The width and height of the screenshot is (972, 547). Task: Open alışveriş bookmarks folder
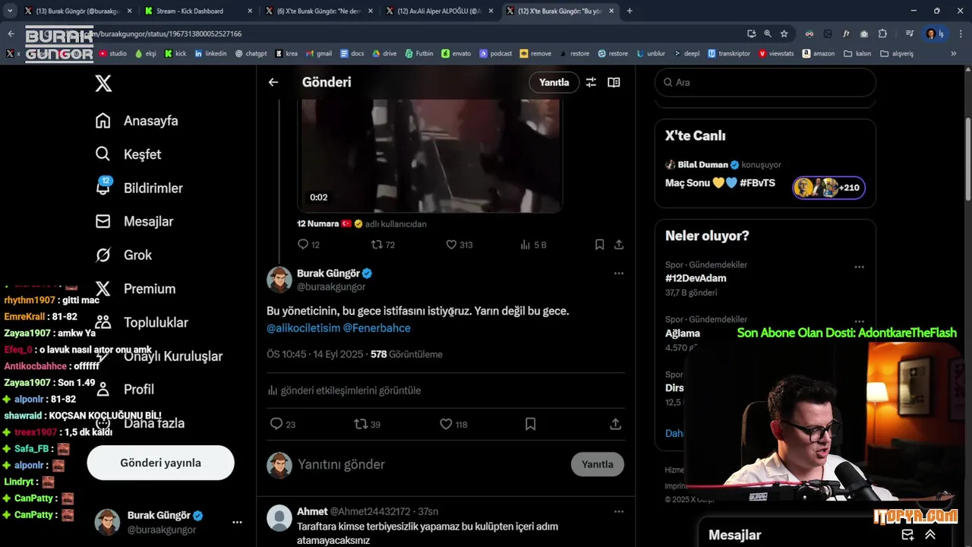[x=897, y=53]
